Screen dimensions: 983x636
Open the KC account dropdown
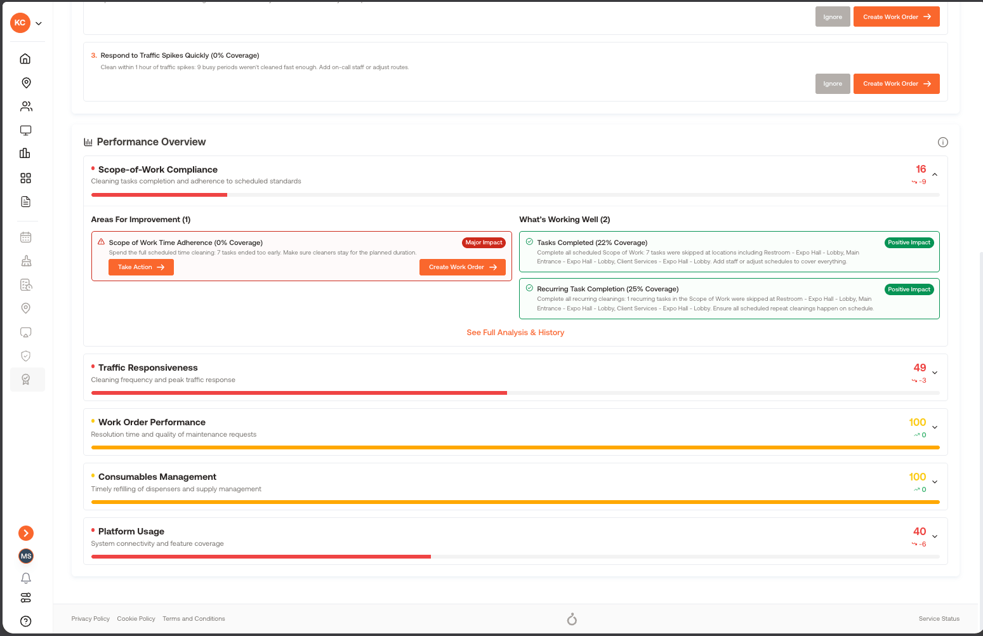tap(26, 23)
